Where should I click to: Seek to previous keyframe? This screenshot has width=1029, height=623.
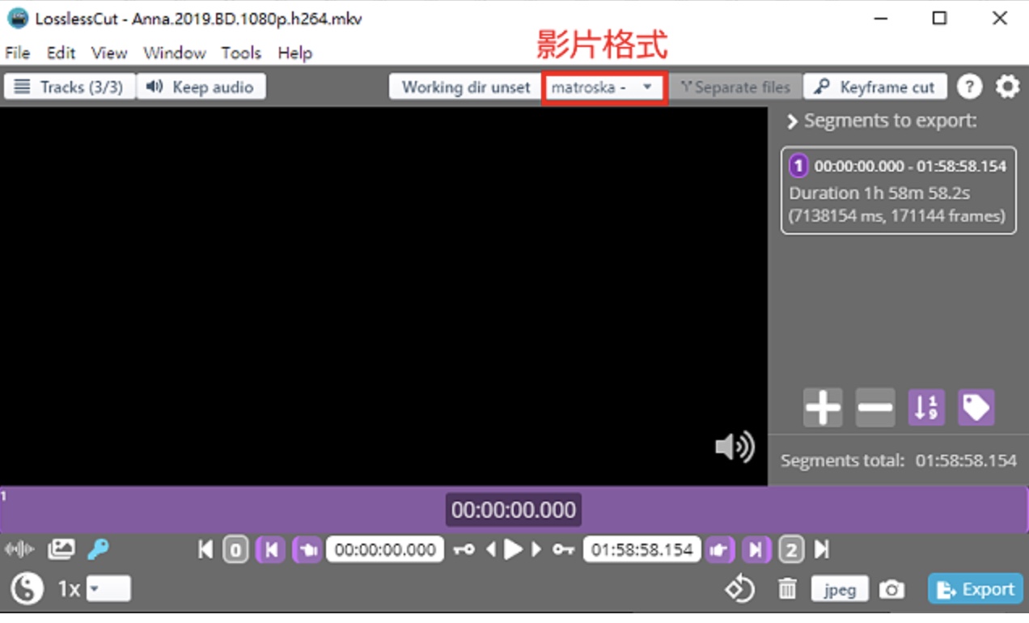(x=464, y=551)
